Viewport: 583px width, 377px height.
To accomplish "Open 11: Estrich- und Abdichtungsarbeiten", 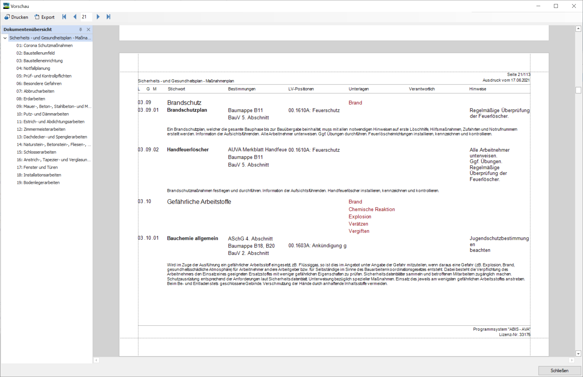I will [x=50, y=122].
